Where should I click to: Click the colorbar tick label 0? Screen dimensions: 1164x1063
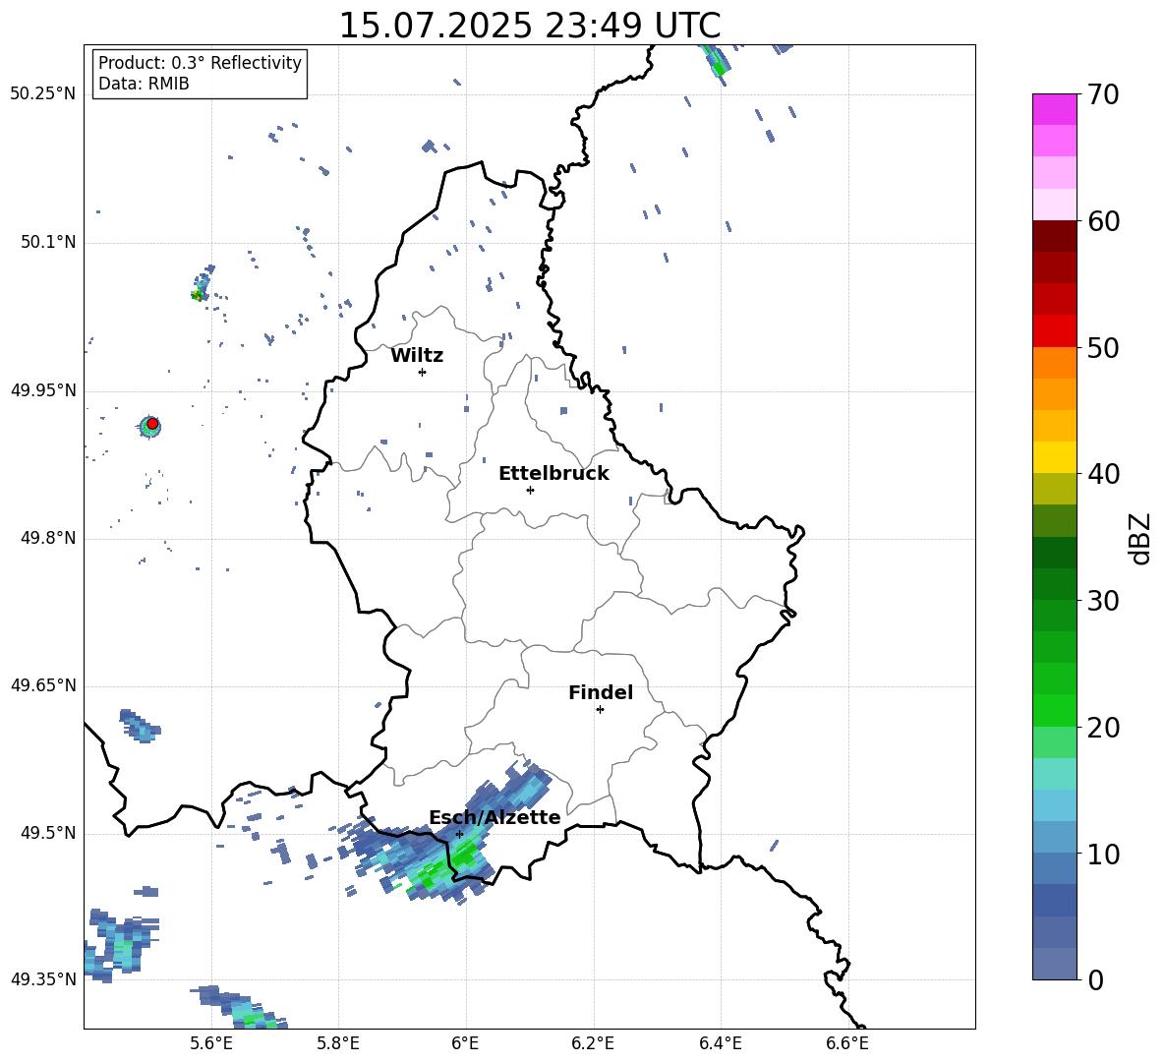pos(1095,979)
